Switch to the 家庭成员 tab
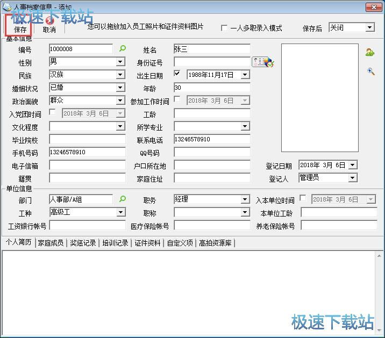This screenshot has height=338, width=385. click(51, 243)
